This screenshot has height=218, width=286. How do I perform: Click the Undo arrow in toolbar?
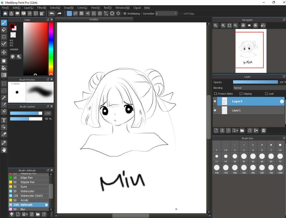click(x=52, y=13)
